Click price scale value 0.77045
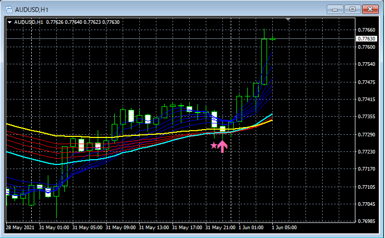 (366, 204)
